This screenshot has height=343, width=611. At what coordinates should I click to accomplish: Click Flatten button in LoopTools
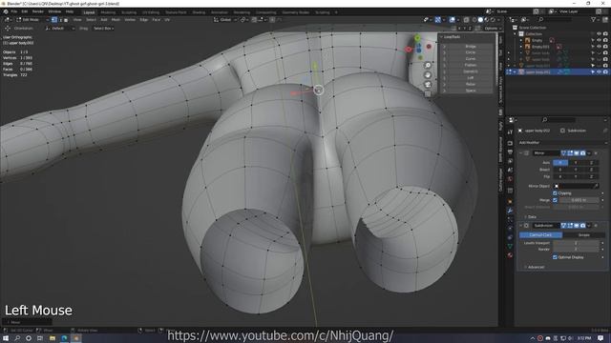[470, 66]
